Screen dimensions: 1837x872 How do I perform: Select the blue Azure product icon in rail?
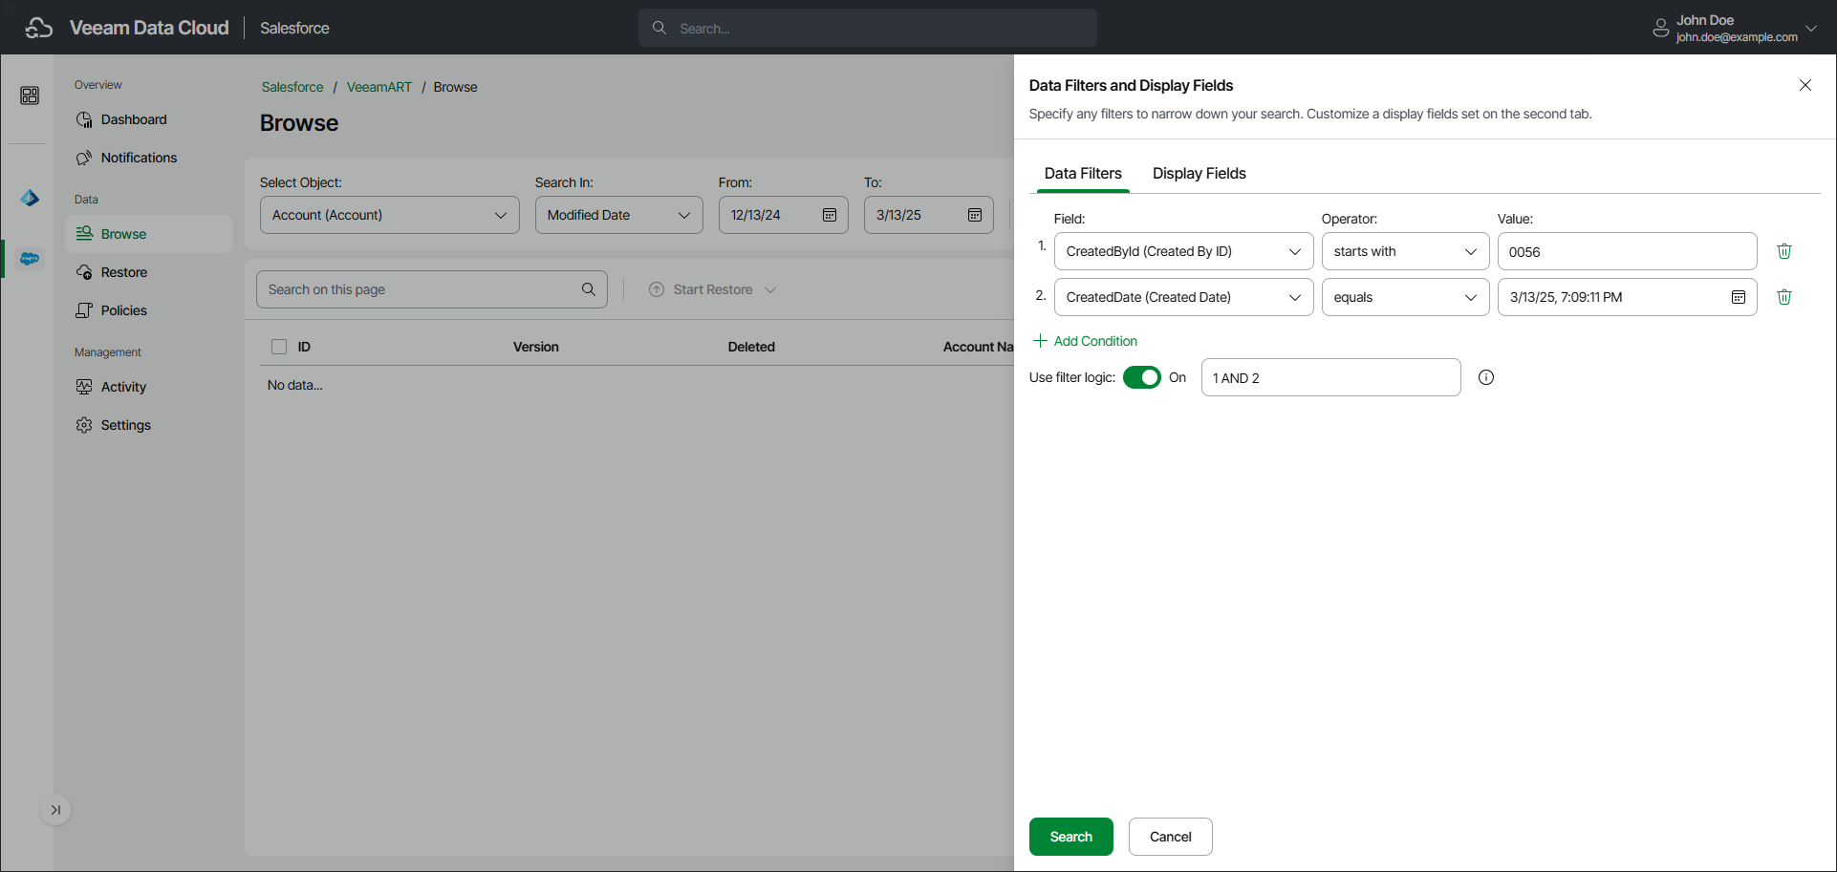tap(30, 198)
